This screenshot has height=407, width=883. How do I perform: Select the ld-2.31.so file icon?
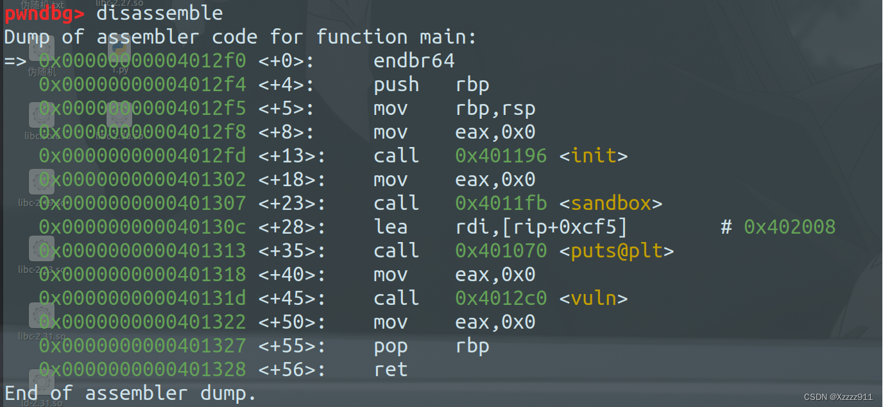pos(42,381)
